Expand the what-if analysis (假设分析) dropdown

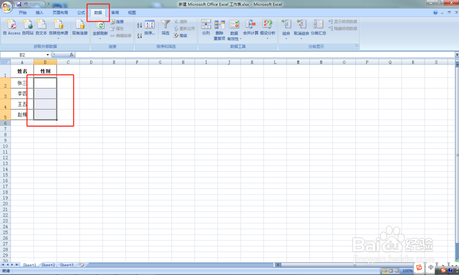[x=268, y=38]
